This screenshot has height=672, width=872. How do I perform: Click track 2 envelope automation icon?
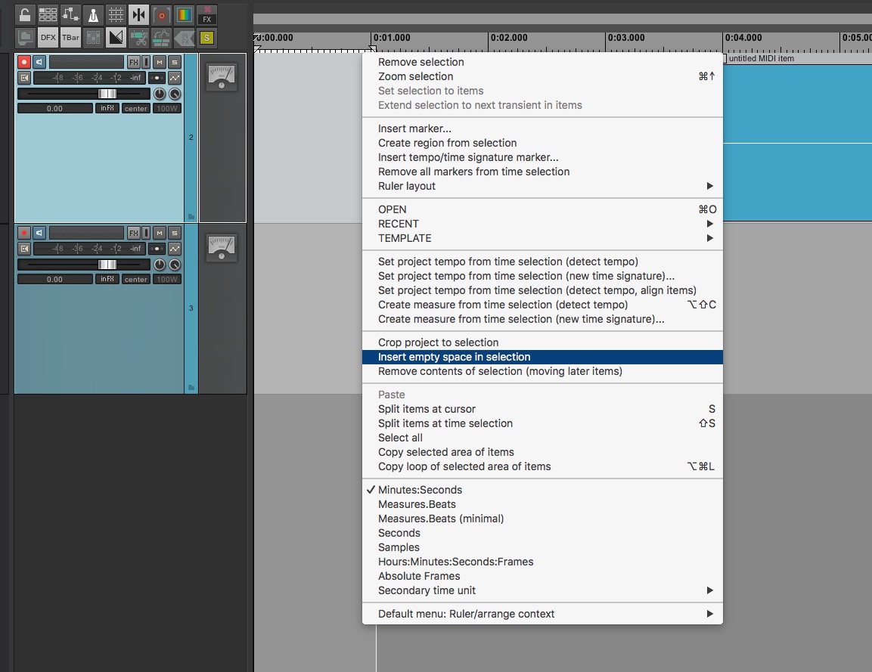click(x=175, y=78)
